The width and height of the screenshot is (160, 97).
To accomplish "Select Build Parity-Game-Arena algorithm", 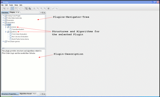I will tap(20, 39).
